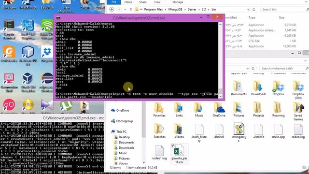Open the Projects folder
309x174 pixels.
[x=258, y=110]
